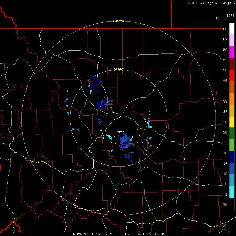Click the ENHANCED ECHO TOPS caption
The width and height of the screenshot is (236, 236).
pos(92,234)
